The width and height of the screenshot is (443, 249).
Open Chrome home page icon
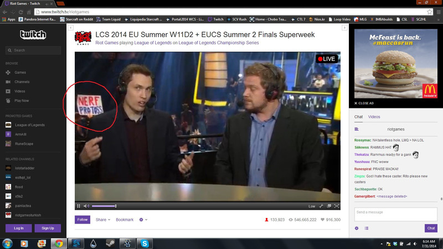(x=29, y=12)
